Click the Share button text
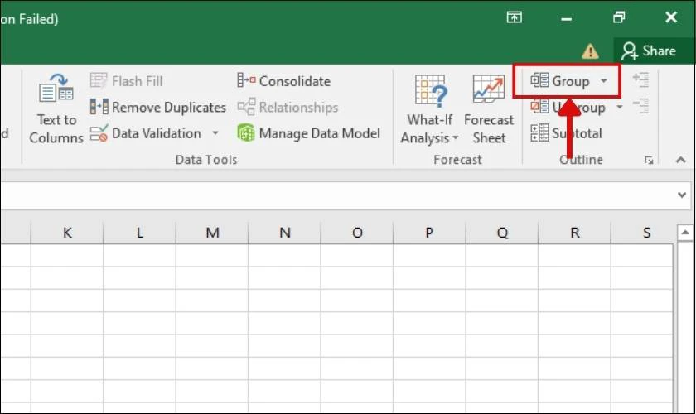Screen dimensions: 696x414 click(x=660, y=51)
